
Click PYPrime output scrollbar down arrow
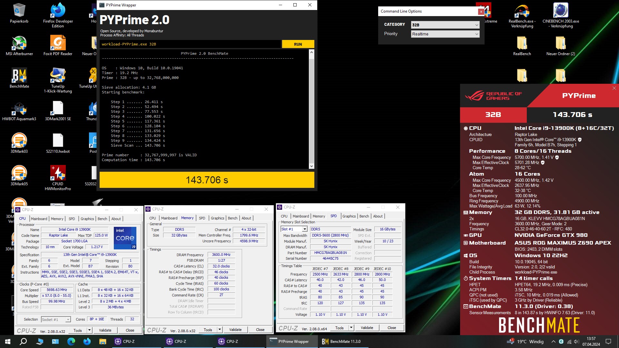311,166
